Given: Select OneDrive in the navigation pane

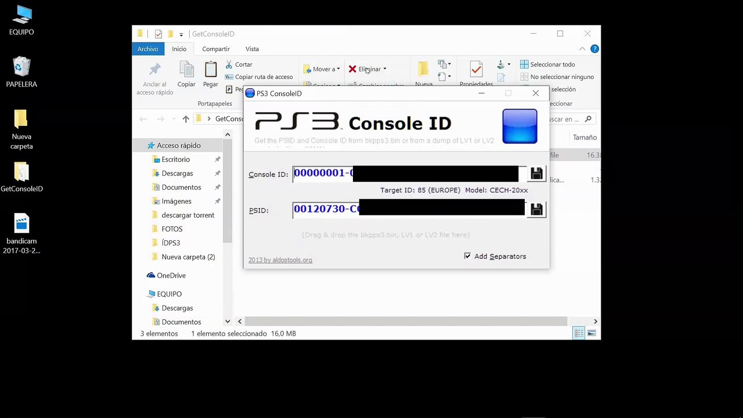Looking at the screenshot, I should (166, 275).
